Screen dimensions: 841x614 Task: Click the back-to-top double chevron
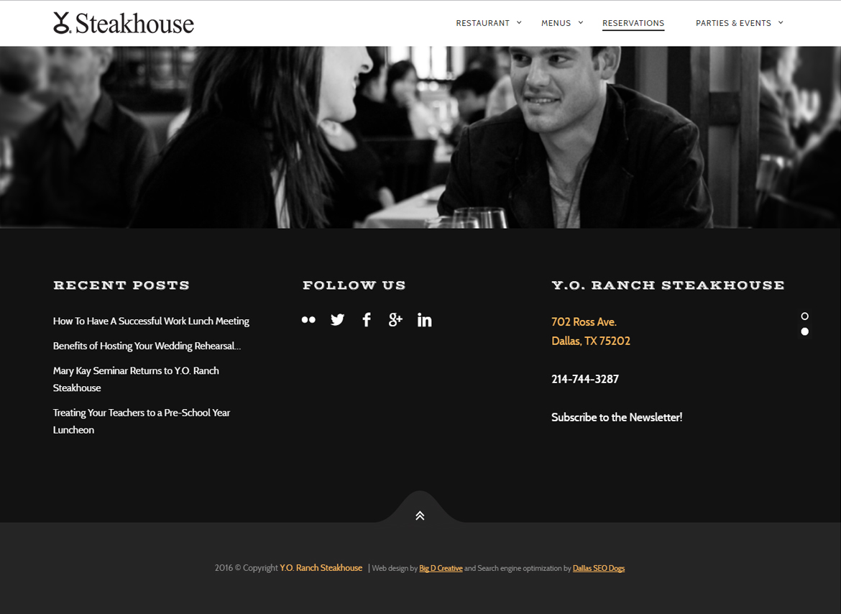[x=420, y=516]
